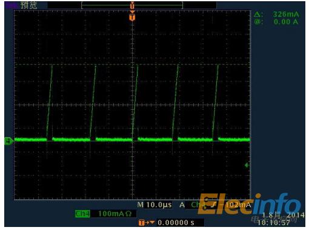
Task: Click the orange trigger position T marker
Action: pyautogui.click(x=132, y=18)
